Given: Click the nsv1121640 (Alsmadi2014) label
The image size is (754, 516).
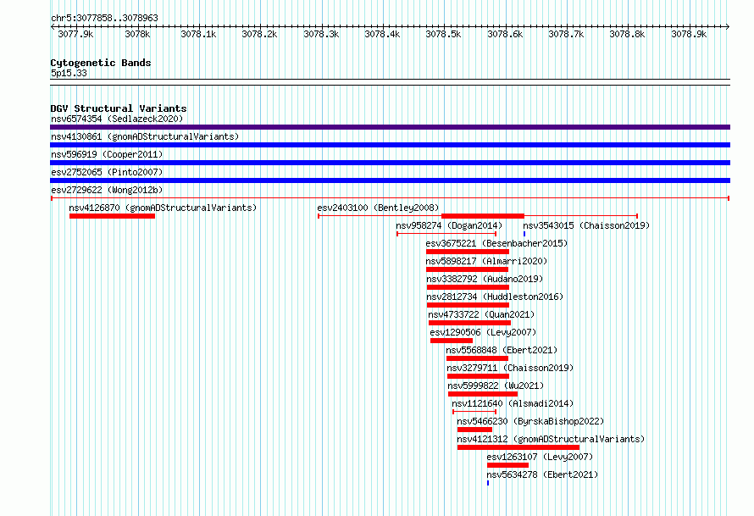Looking at the screenshot, I should point(513,403).
